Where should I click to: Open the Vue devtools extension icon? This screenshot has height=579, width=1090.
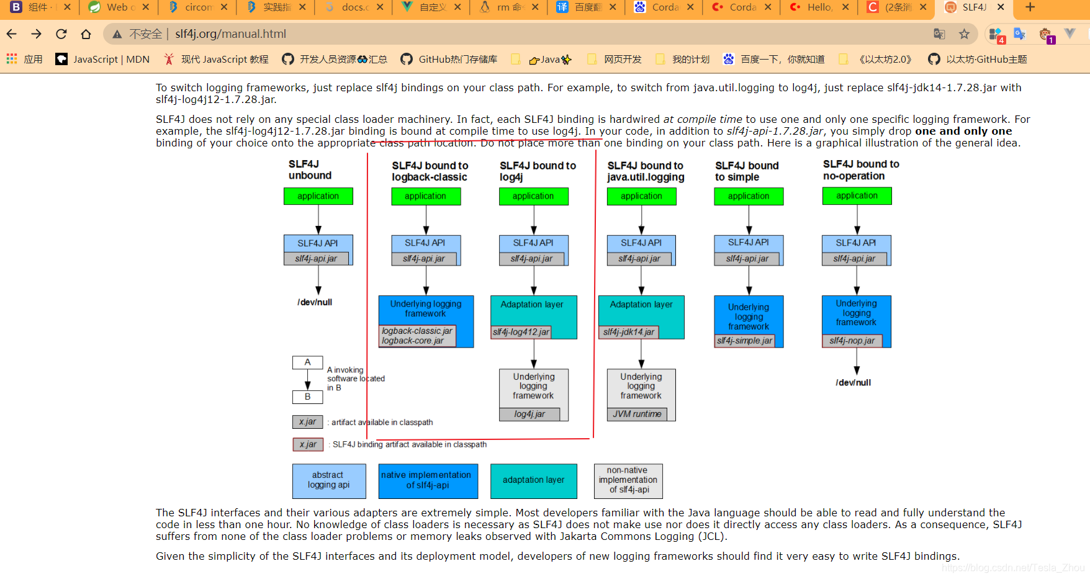[1070, 34]
